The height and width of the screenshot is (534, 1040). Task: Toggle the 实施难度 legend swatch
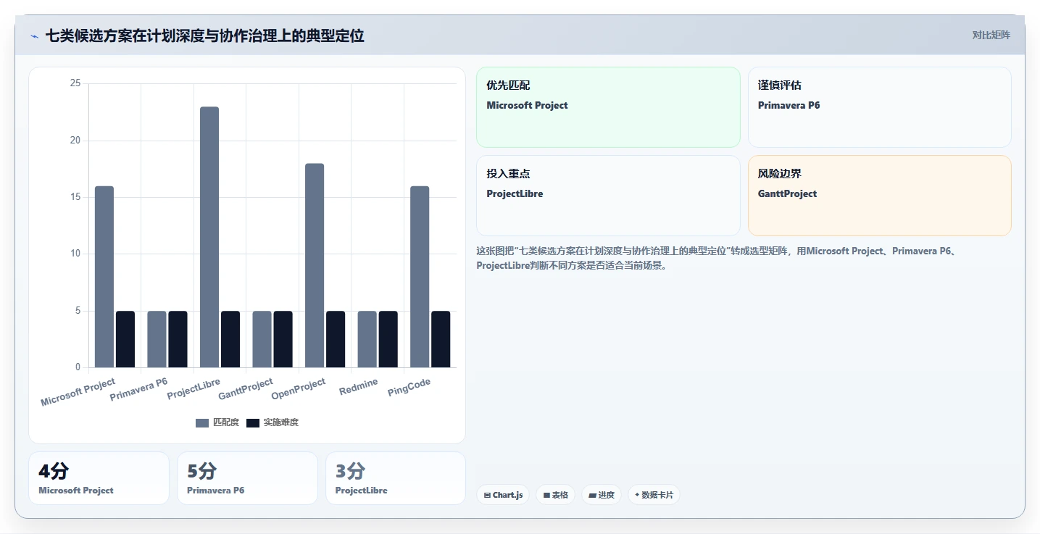coord(253,422)
